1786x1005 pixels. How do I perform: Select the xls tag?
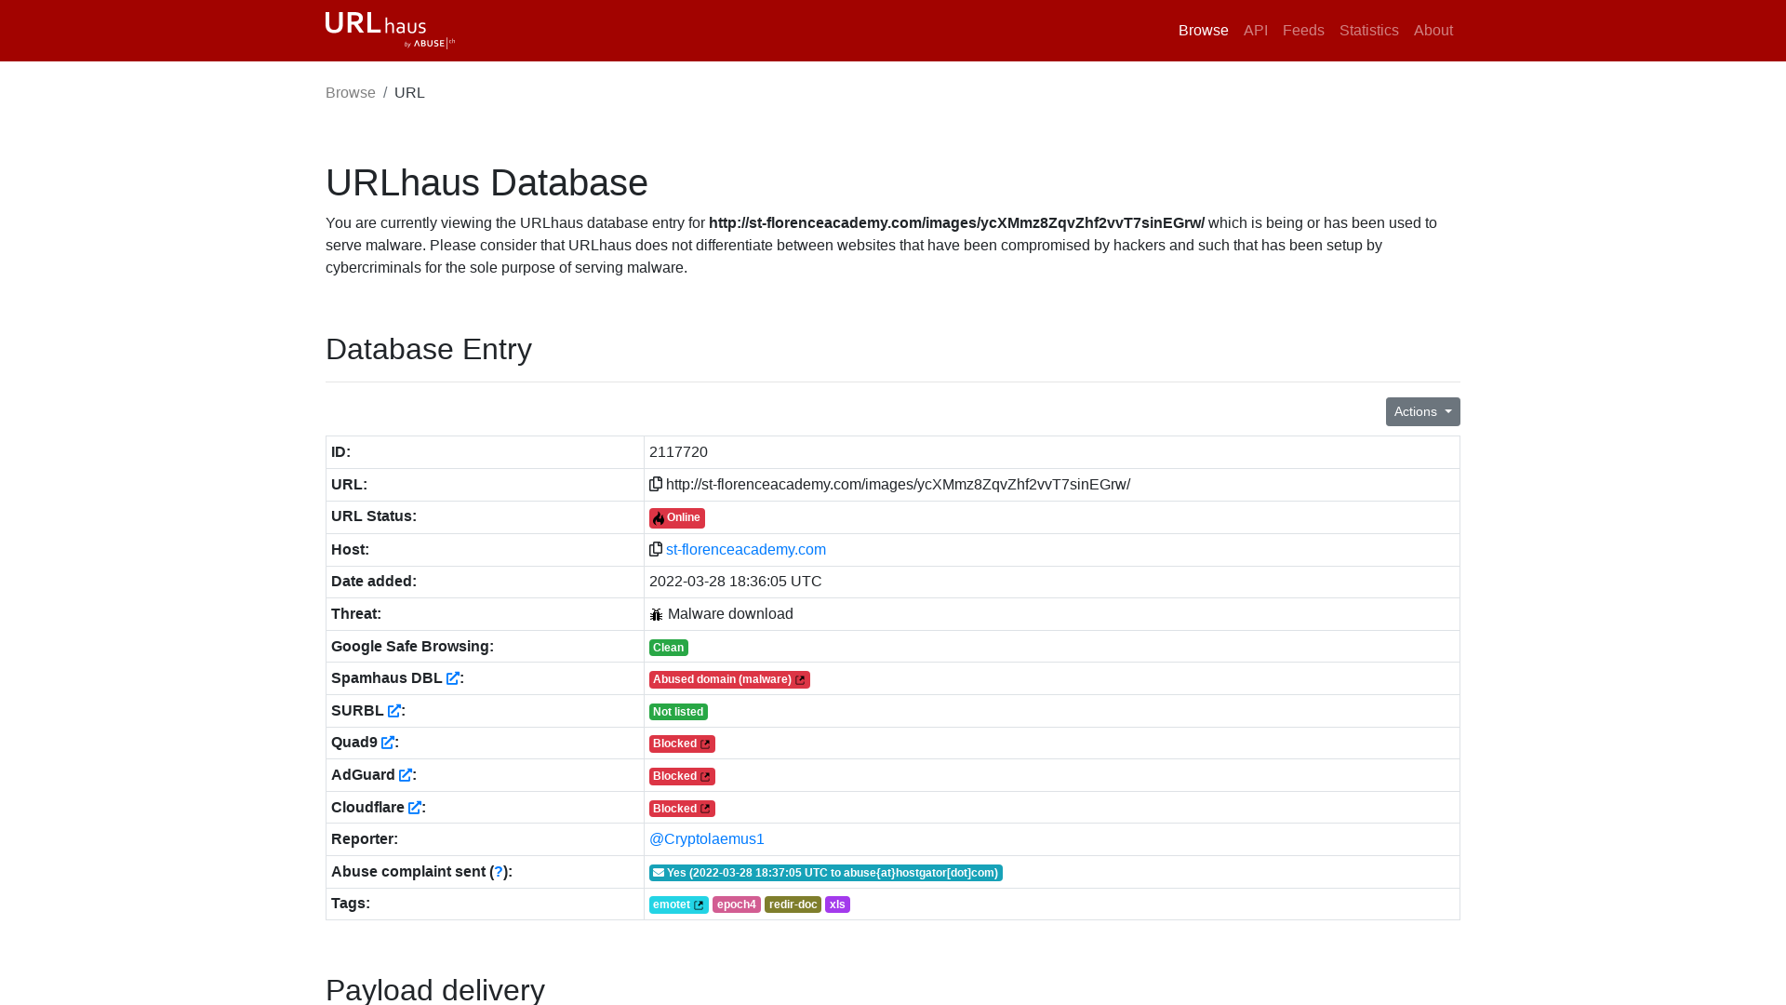pos(837,904)
